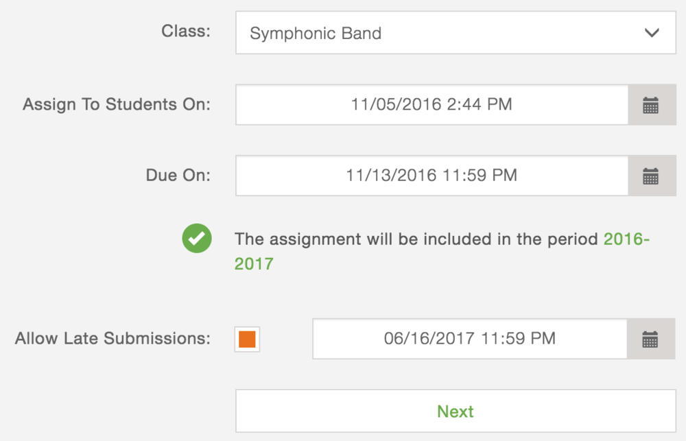Focus the 06/16/2017 11:59 PM late field
Image resolution: width=686 pixels, height=441 pixels.
coord(470,339)
